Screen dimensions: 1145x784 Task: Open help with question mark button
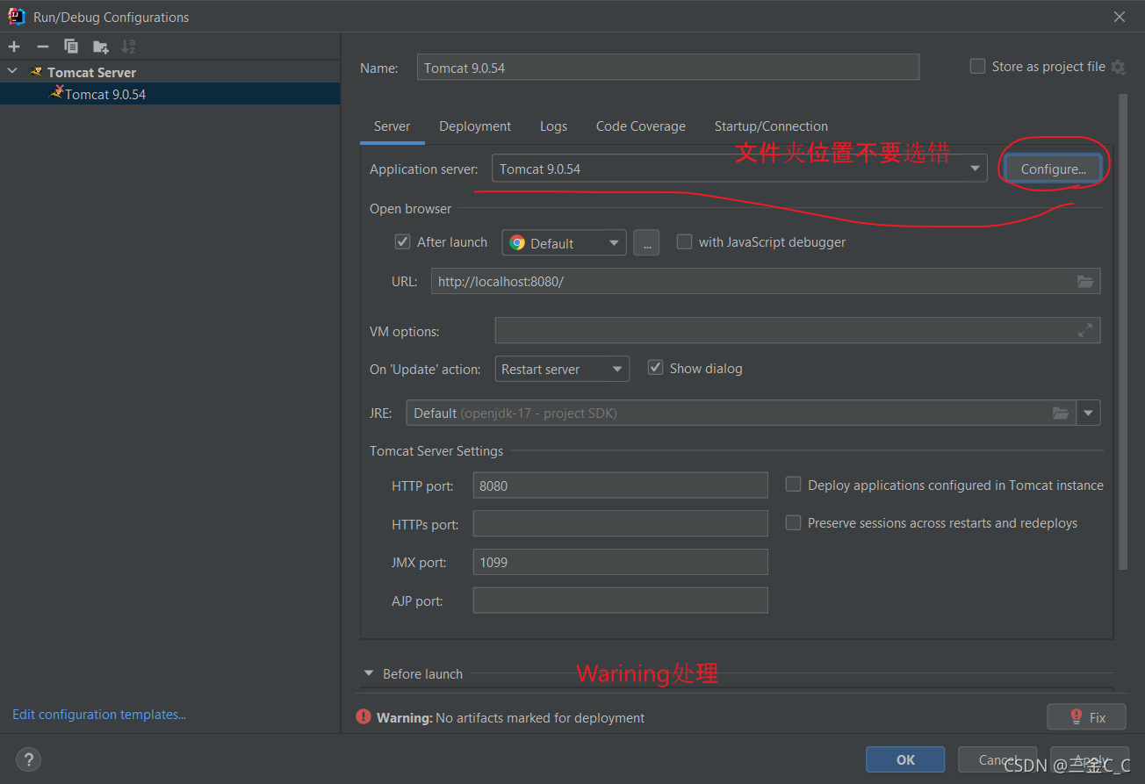pyautogui.click(x=29, y=759)
